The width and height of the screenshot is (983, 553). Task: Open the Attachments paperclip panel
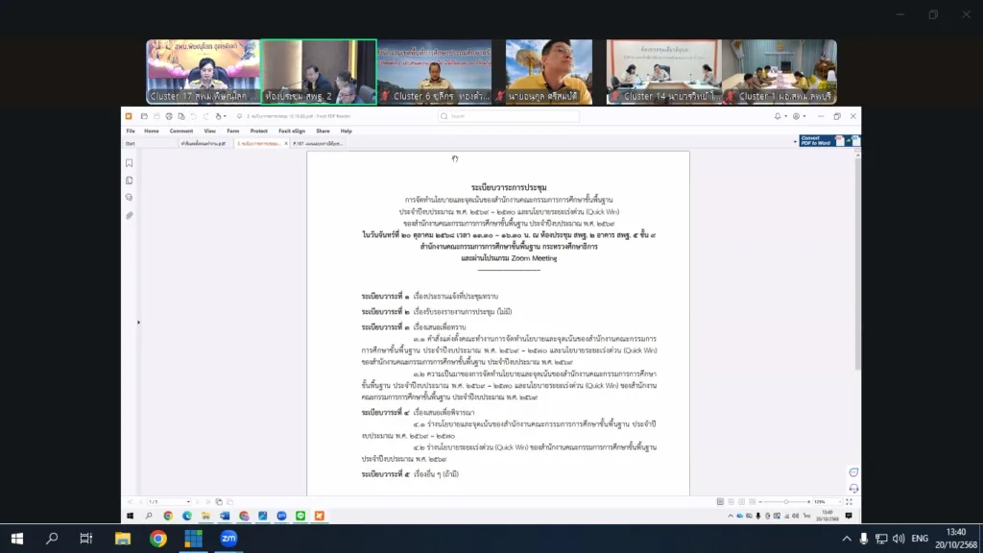129,215
